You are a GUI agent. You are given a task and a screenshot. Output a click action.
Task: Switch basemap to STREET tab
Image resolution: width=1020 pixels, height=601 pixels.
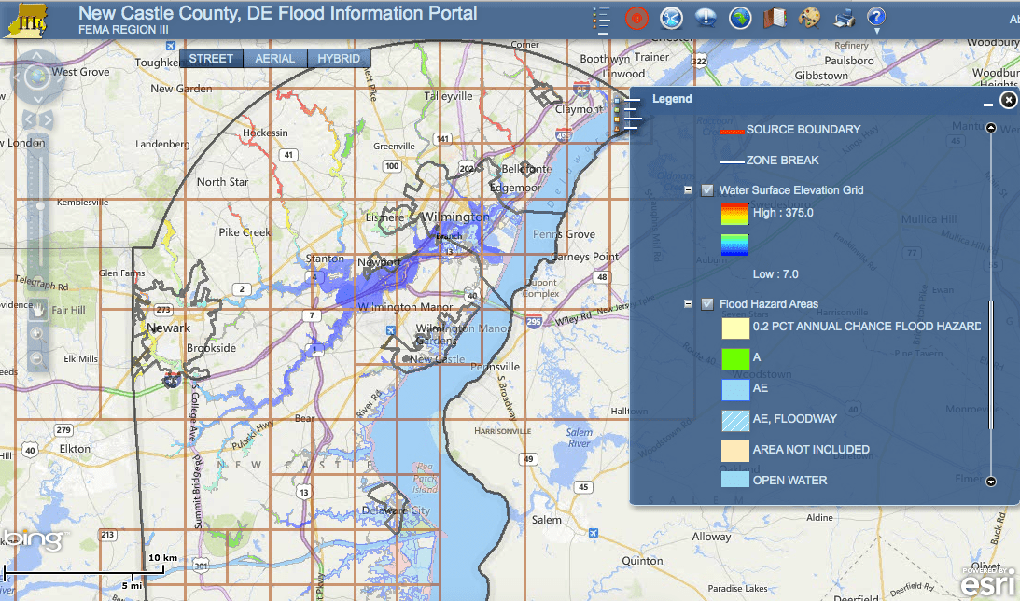[x=212, y=59]
